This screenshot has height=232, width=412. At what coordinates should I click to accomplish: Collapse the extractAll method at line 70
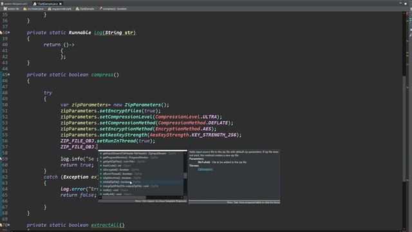9,225
